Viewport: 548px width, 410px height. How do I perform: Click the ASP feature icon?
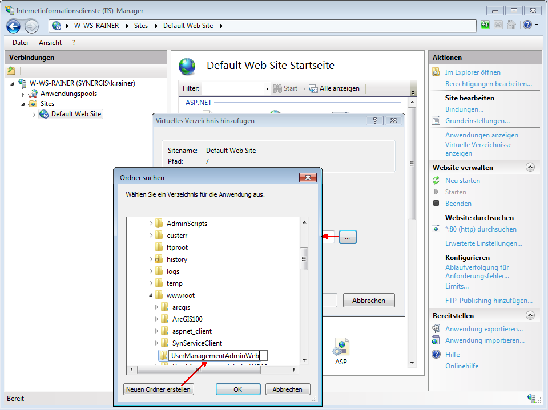click(341, 346)
